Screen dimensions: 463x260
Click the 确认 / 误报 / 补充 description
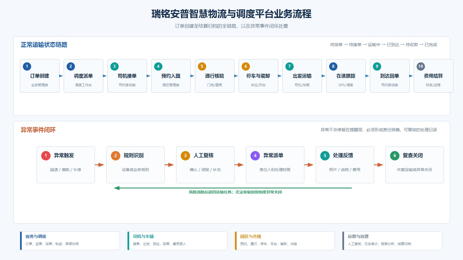point(205,170)
